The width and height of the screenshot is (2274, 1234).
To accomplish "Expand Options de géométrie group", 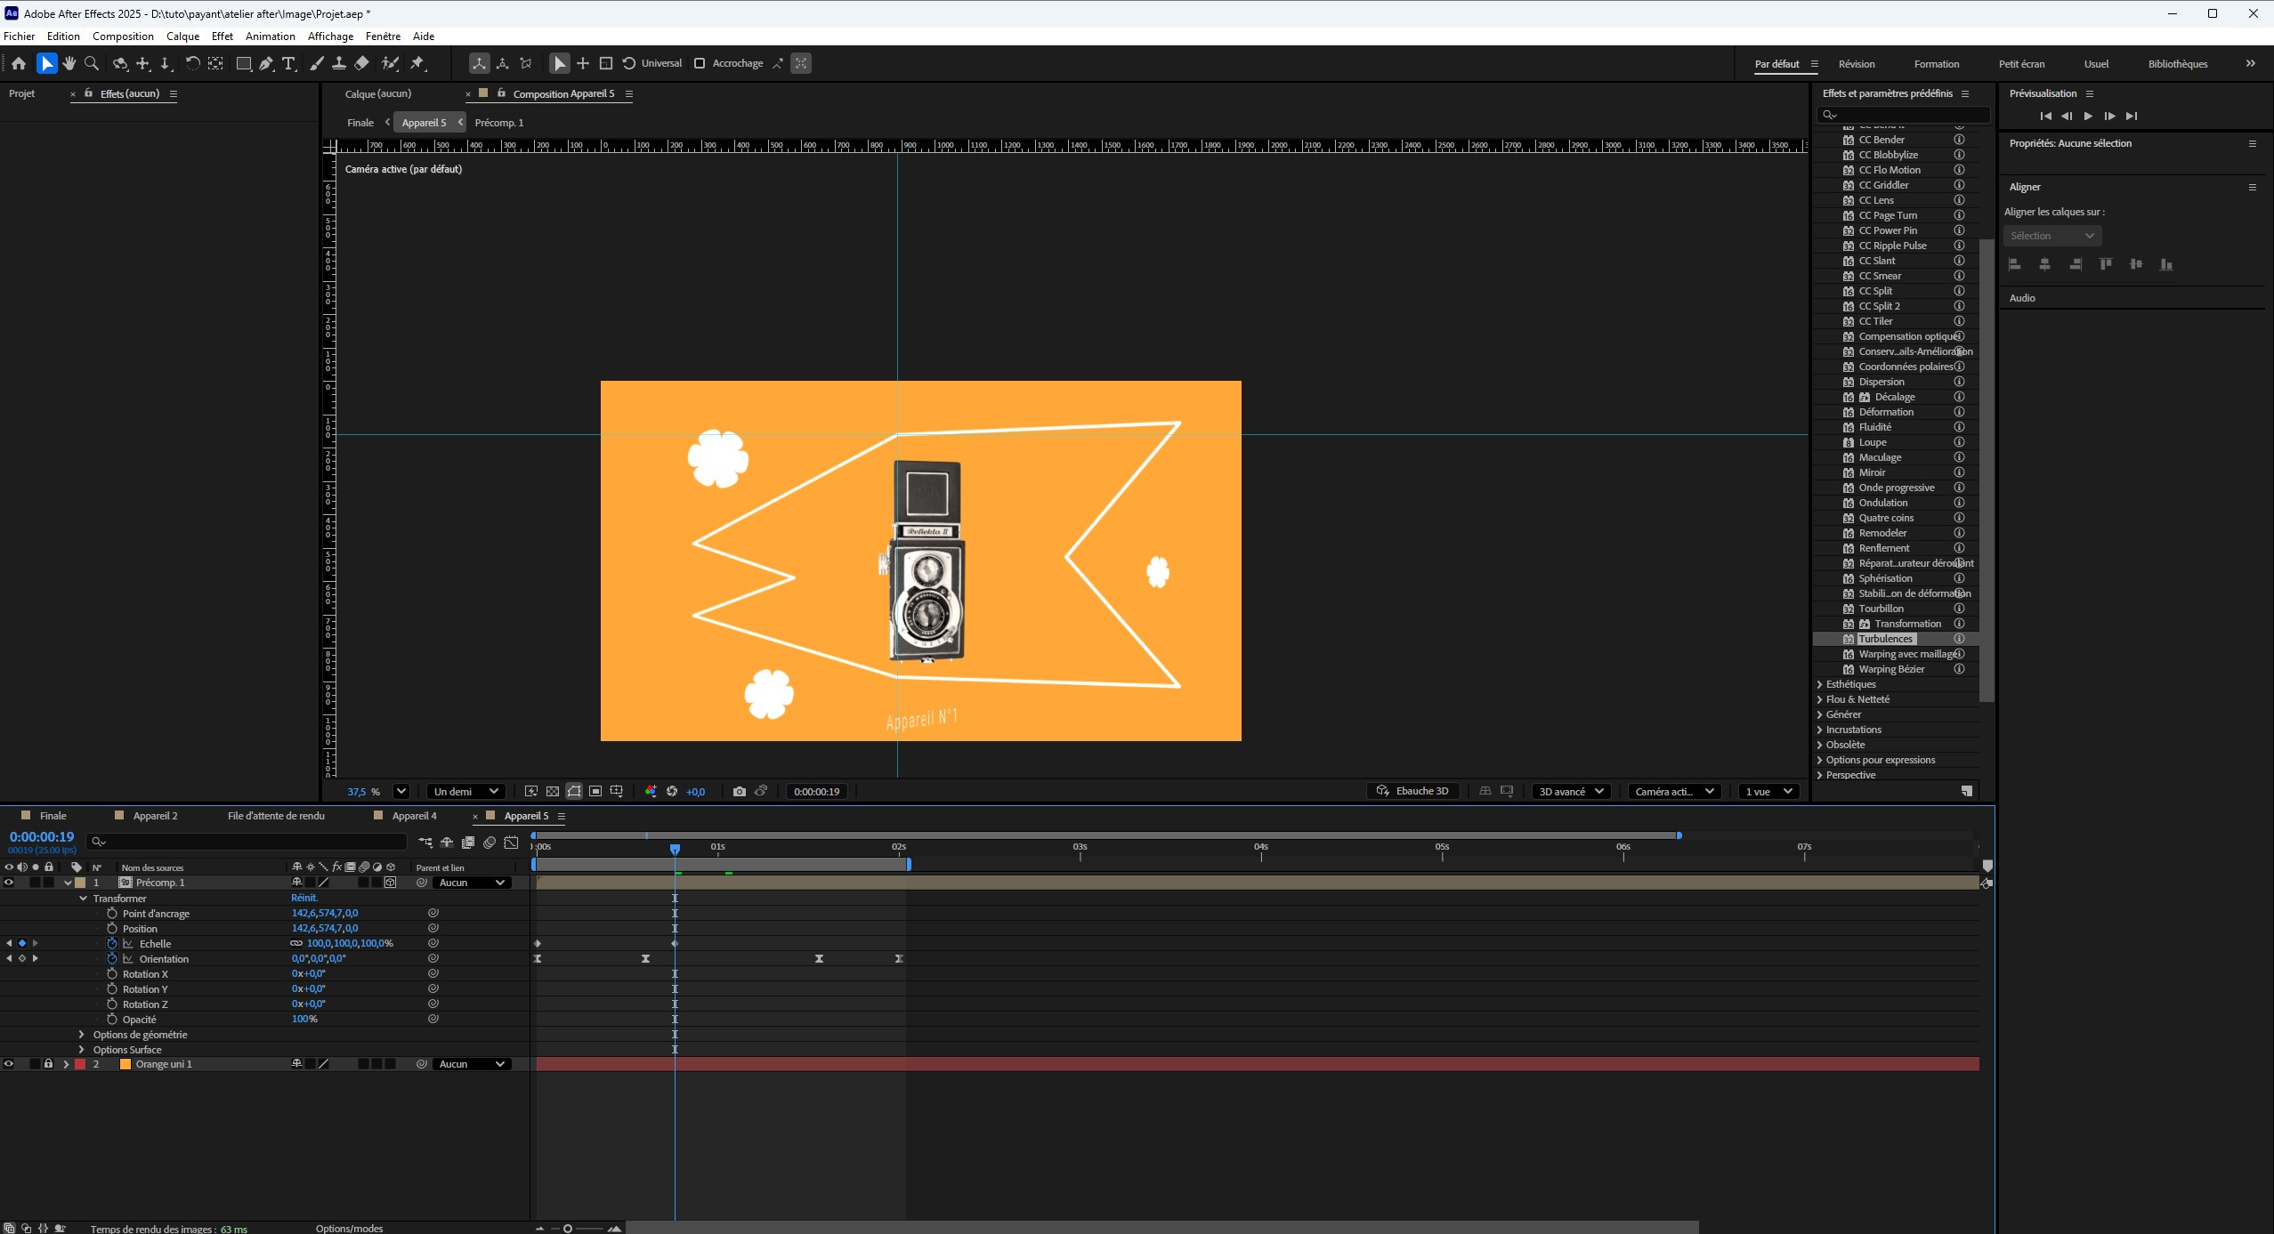I will point(82,1035).
